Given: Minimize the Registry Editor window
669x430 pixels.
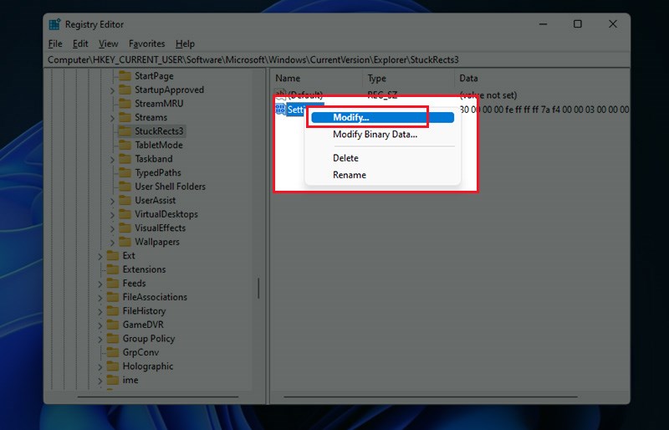Looking at the screenshot, I should click(x=543, y=24).
